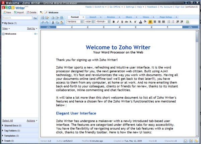Apply Italic formatting
Viewport: 201px width, 144px height.
coord(118,22)
